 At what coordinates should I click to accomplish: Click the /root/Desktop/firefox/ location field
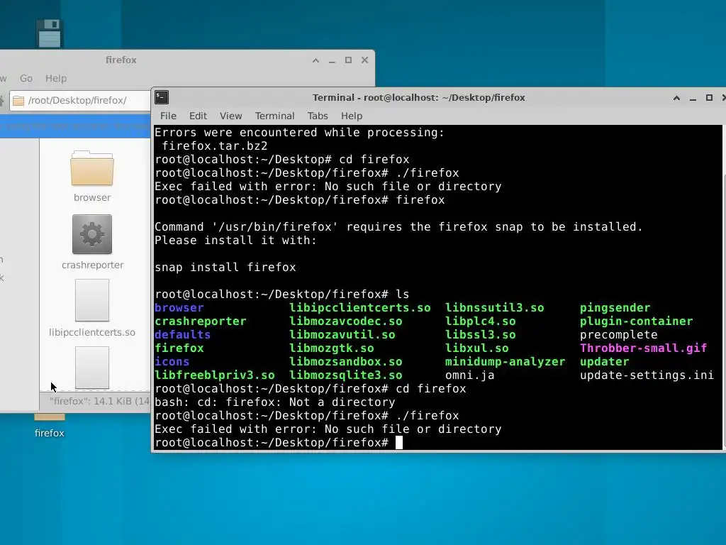pos(79,101)
